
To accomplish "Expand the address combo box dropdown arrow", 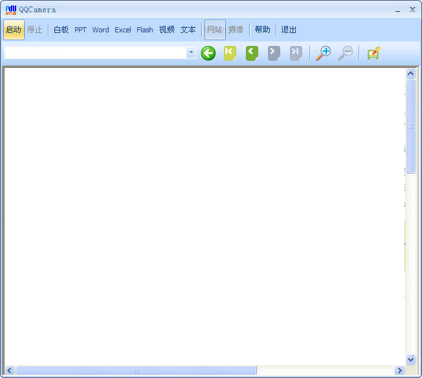I will (x=191, y=52).
